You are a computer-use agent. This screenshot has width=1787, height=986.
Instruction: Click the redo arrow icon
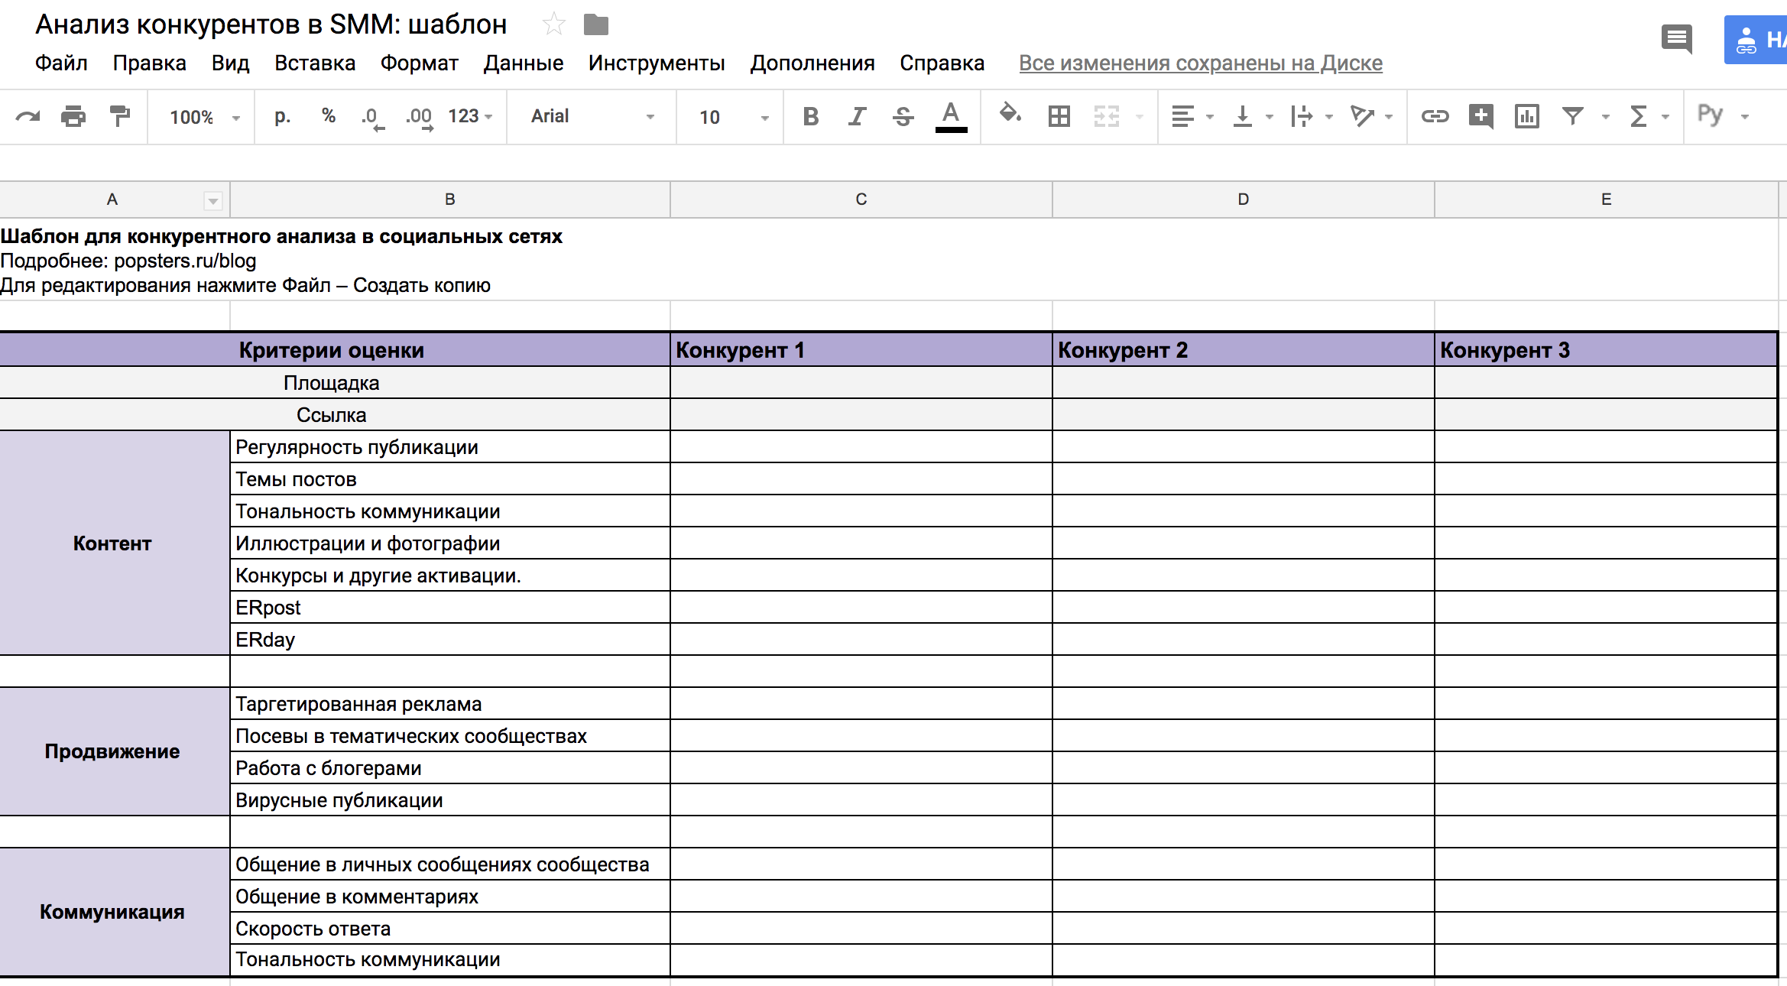[x=28, y=117]
